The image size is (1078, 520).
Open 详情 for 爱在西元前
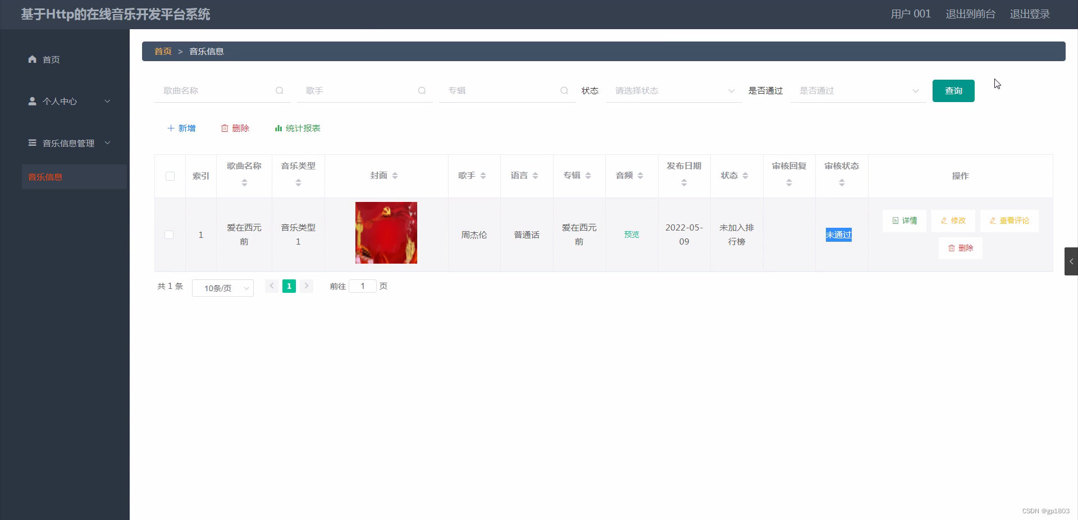pyautogui.click(x=905, y=220)
